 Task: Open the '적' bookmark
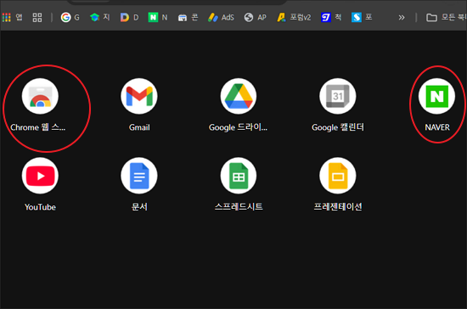(x=331, y=17)
